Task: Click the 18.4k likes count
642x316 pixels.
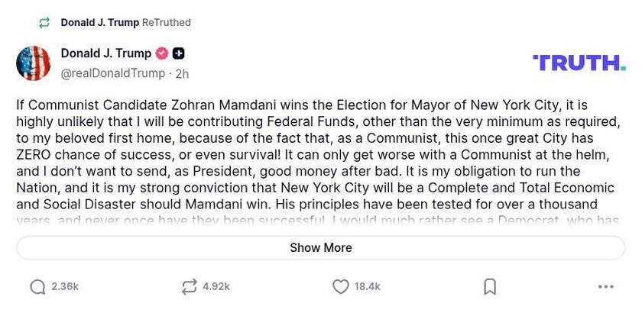Action: (x=368, y=287)
